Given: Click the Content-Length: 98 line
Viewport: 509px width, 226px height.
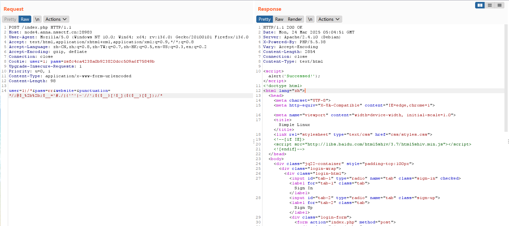Looking at the screenshot, I should tap(32, 81).
